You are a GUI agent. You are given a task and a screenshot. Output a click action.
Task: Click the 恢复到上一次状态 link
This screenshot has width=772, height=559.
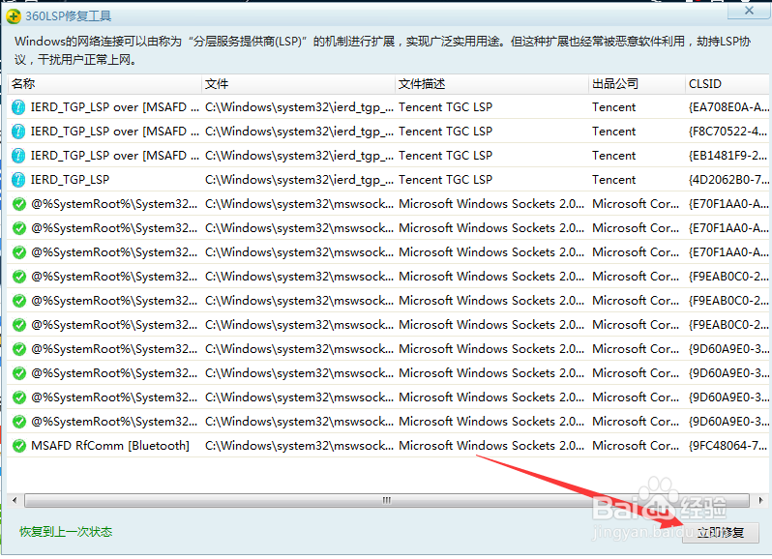tap(66, 532)
